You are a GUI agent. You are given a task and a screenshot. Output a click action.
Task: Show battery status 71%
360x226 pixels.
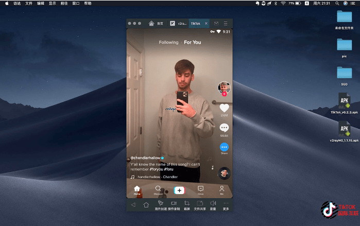[x=295, y=3]
